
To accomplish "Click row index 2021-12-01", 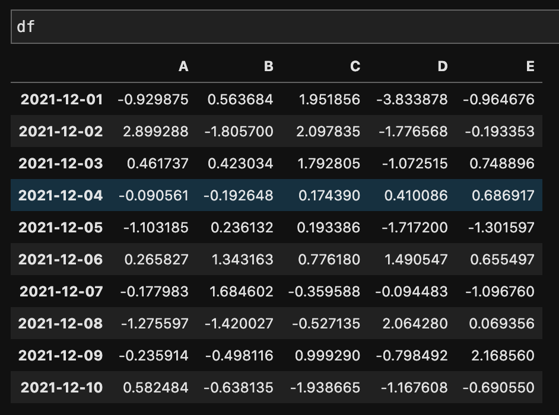I will pyautogui.click(x=62, y=100).
